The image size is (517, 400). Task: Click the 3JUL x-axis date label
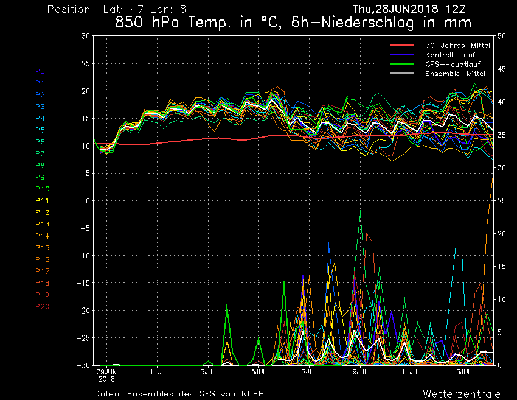[x=208, y=371]
